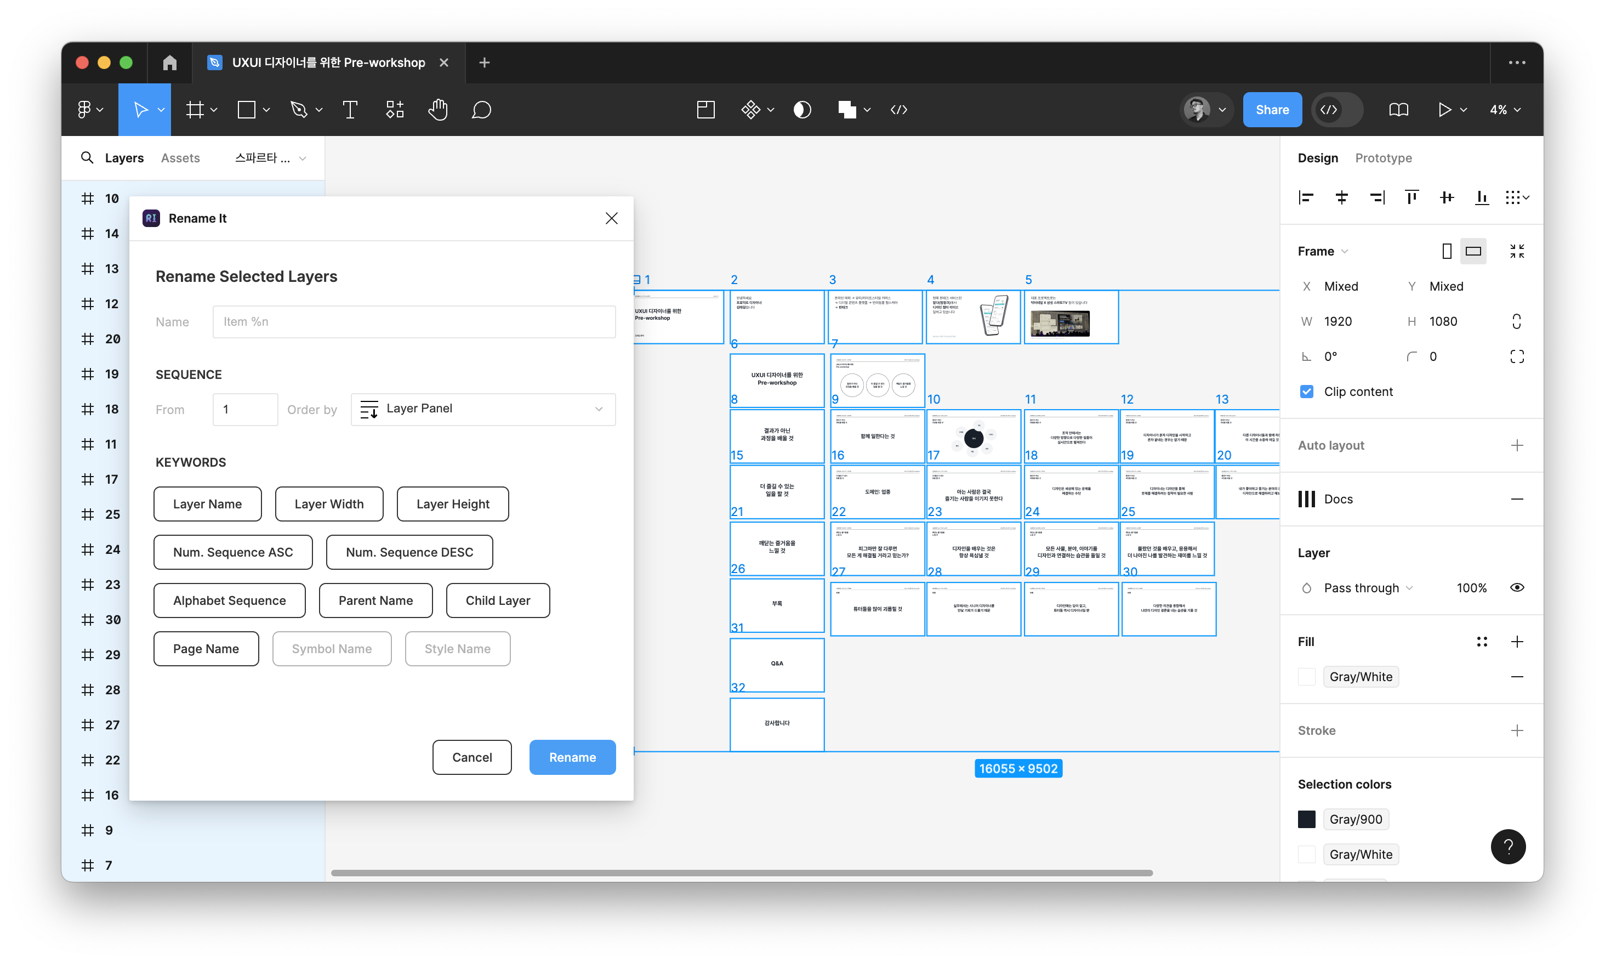
Task: Switch to the Layers tab
Action: 124,158
